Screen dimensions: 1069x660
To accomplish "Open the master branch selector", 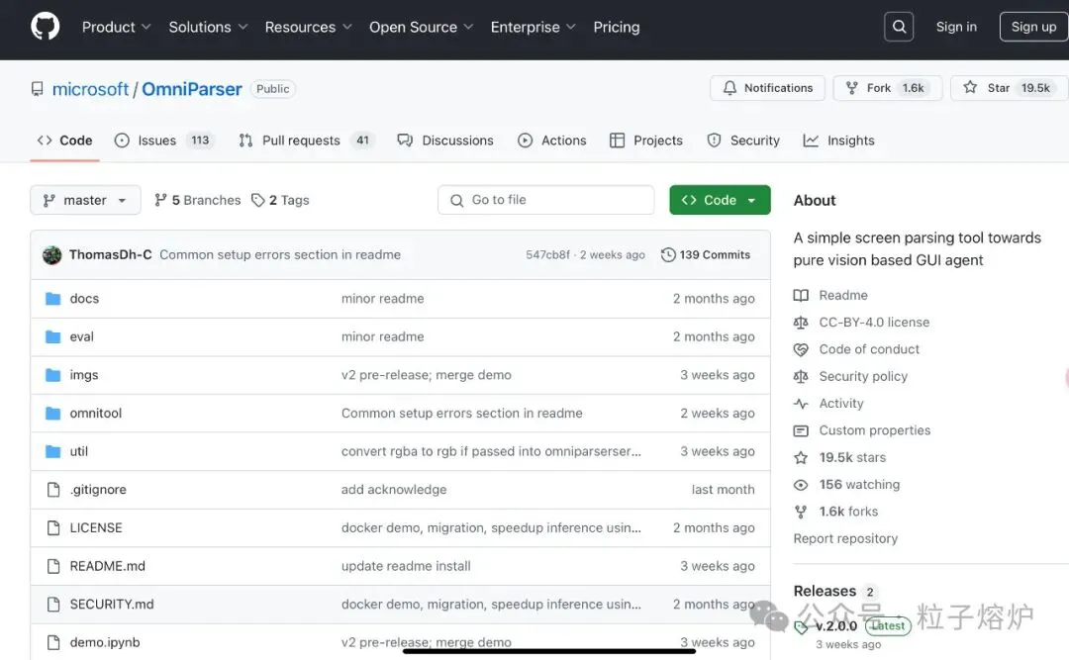I will click(x=85, y=200).
